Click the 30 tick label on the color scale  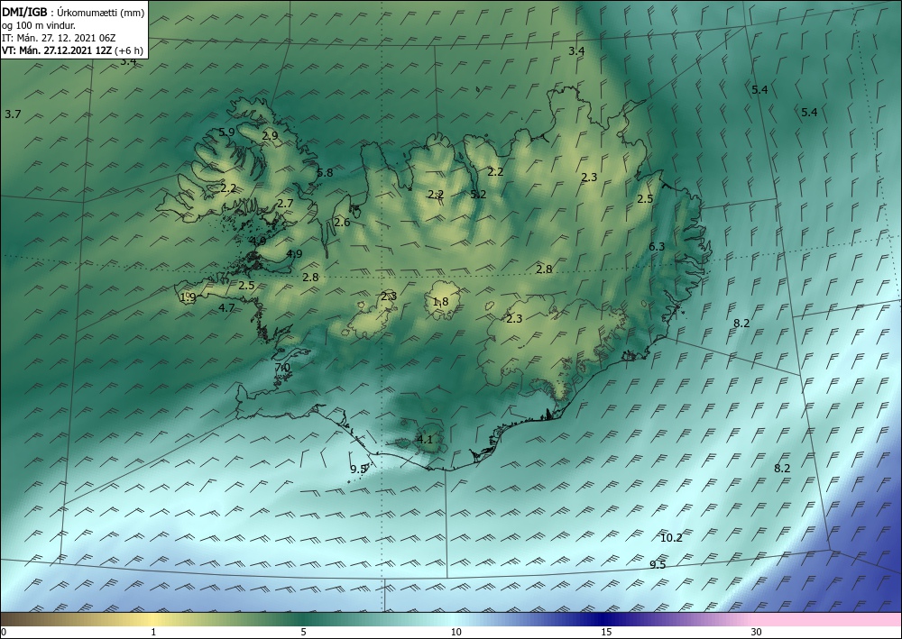click(757, 633)
